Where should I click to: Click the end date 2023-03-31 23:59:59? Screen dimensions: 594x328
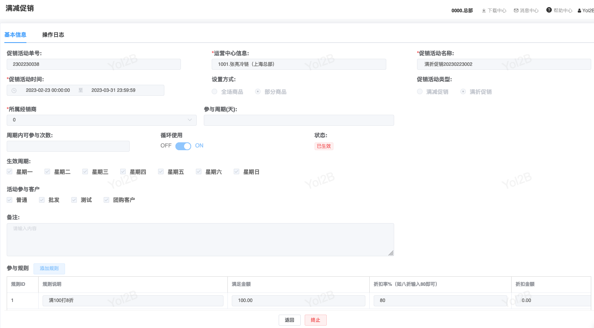click(114, 90)
